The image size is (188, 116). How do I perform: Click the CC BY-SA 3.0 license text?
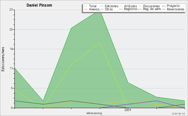pos(178,113)
